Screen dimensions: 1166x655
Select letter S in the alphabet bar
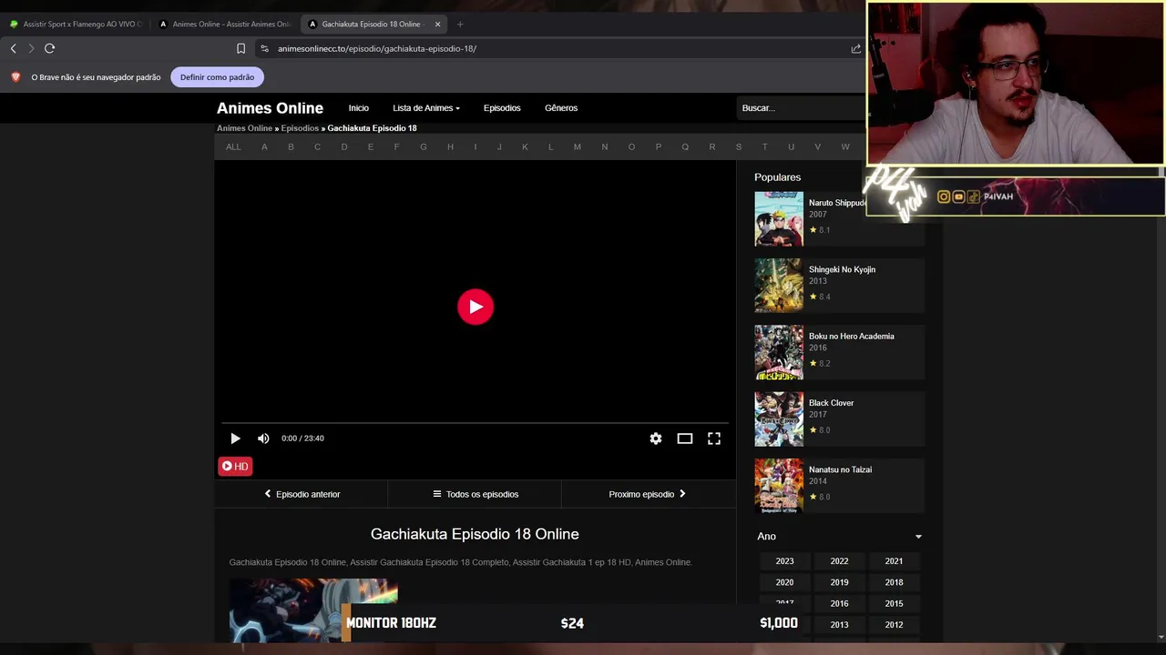click(739, 146)
